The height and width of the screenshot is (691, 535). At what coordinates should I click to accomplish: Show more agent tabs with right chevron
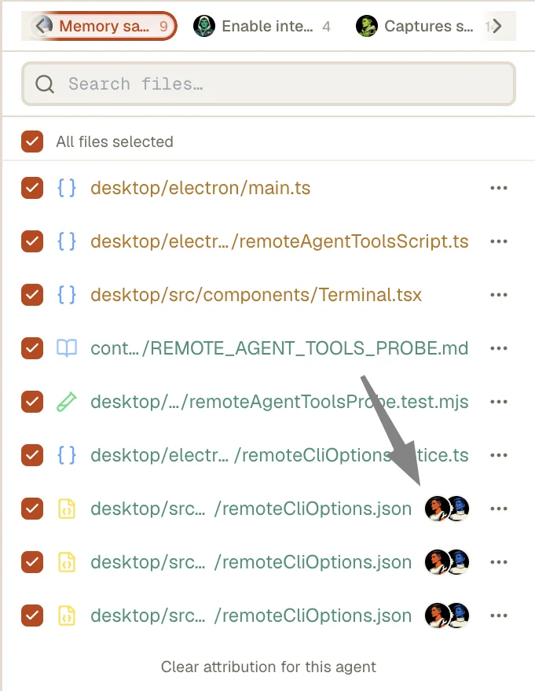497,26
